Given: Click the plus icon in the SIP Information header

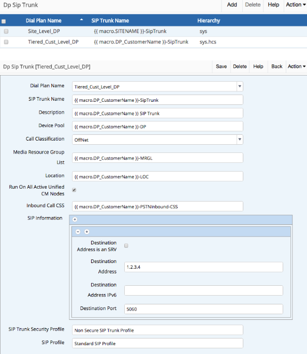Looking at the screenshot, I should coord(75,219).
